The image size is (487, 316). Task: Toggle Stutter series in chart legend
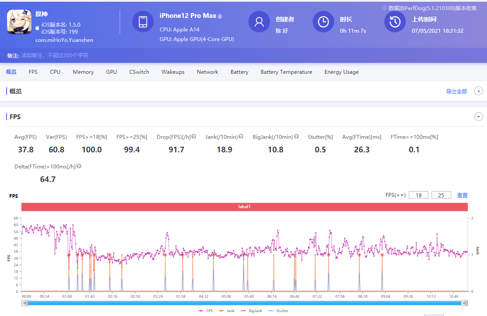coord(278,311)
